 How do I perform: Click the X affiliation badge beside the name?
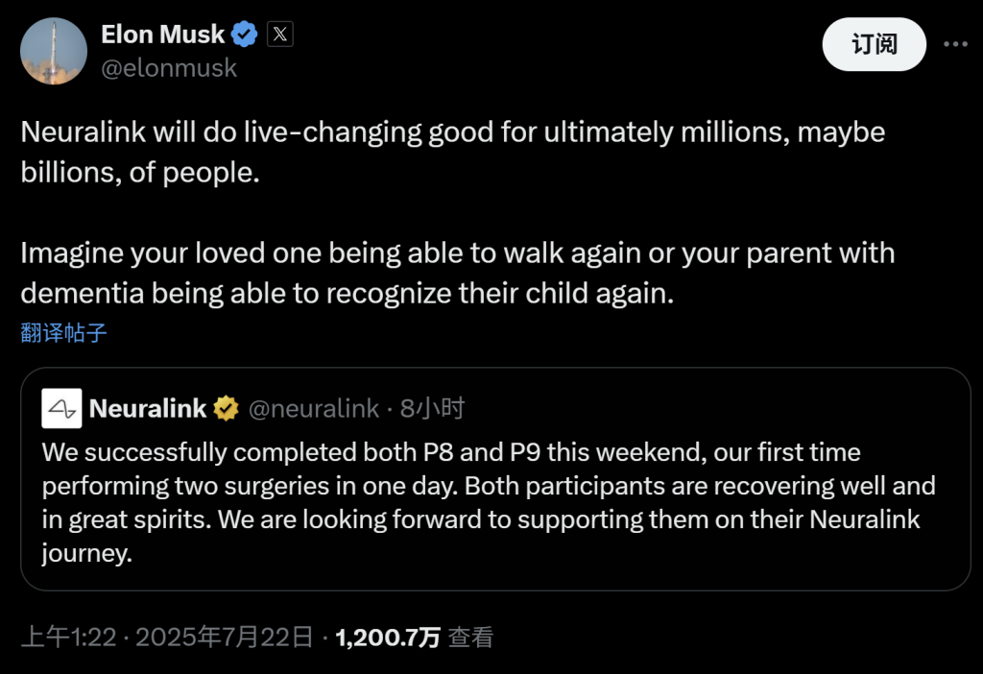pyautogui.click(x=279, y=35)
